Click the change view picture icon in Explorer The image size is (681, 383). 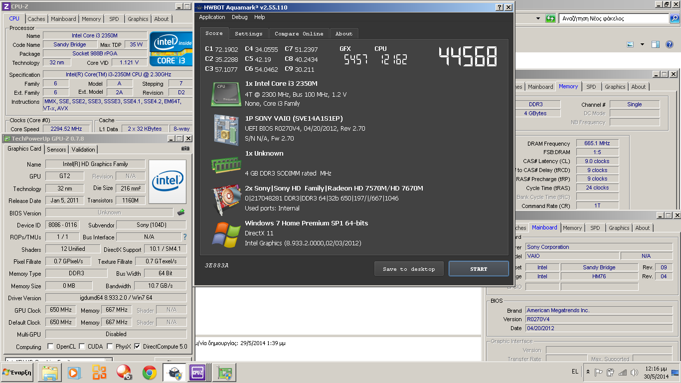point(630,44)
